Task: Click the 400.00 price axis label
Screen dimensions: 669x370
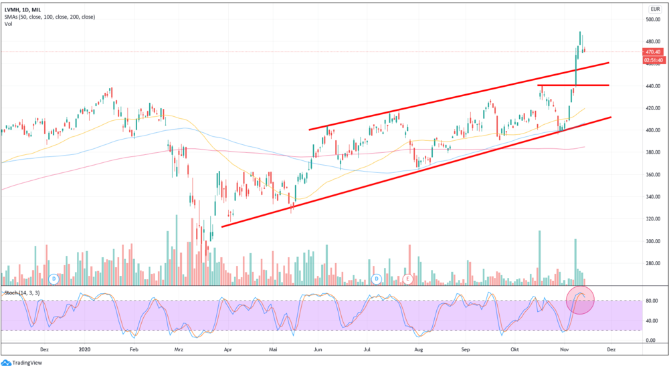Action: coord(653,130)
